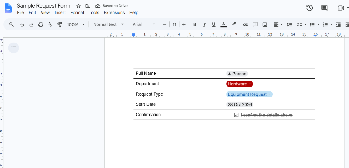Open the Format menu
Screen dimensions: 349x168
[77, 12]
